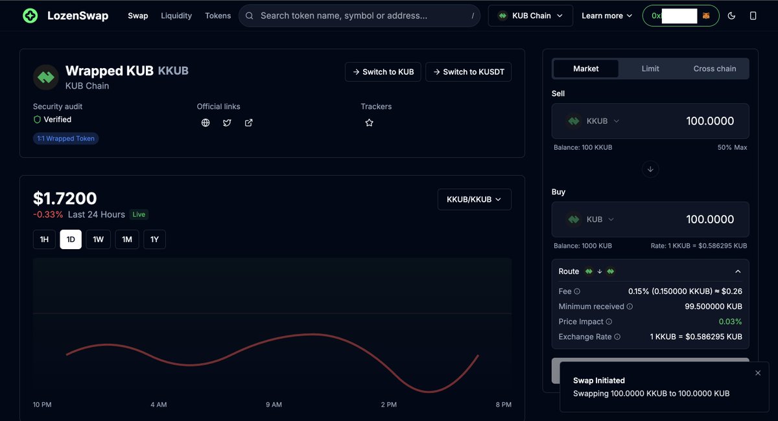Click the KUB Chain network logo icon
The height and width of the screenshot is (421, 778).
tap(502, 16)
